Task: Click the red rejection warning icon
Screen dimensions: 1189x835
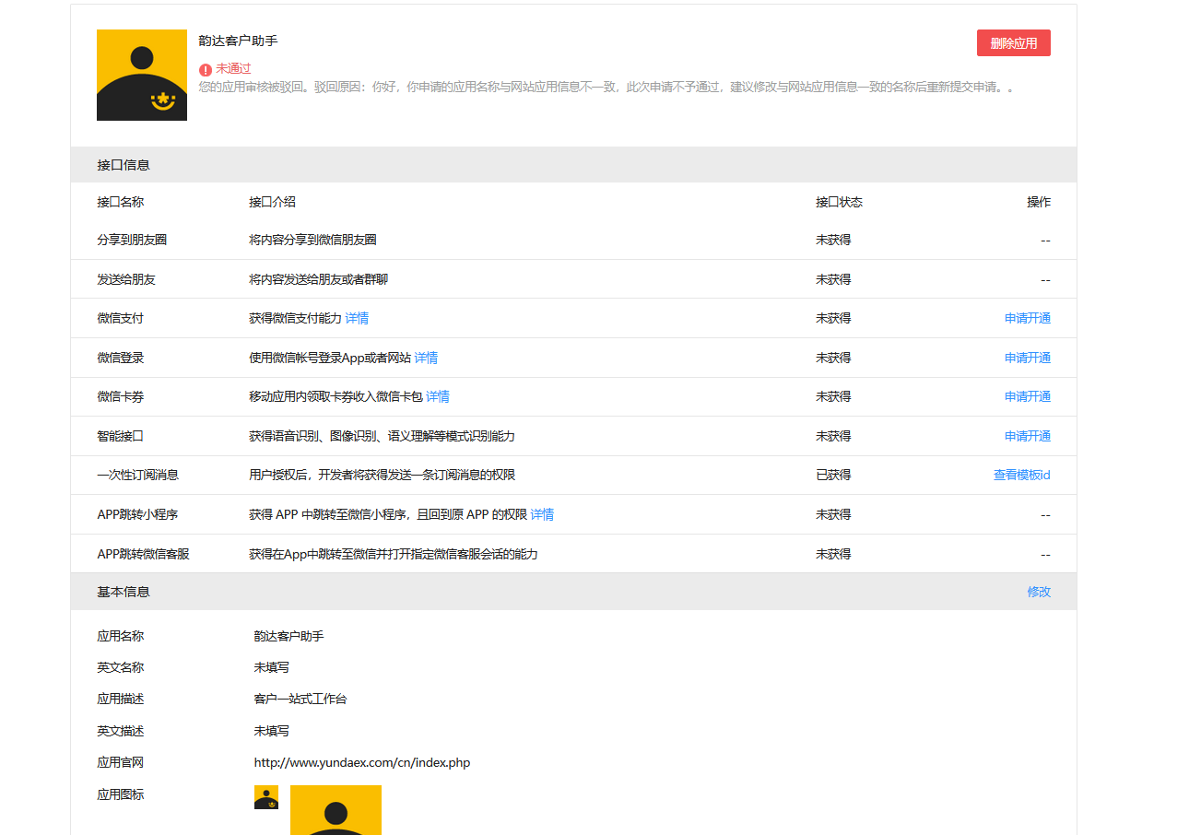Action: (206, 70)
